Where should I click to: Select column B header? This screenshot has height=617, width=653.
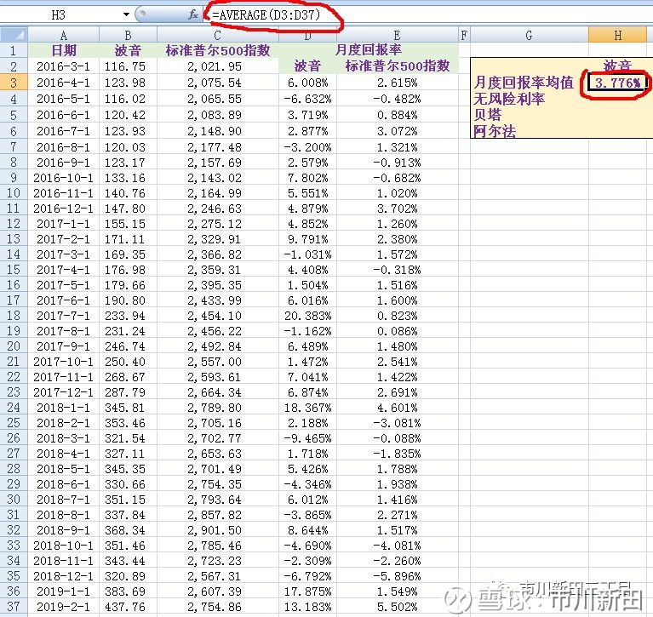[128, 35]
